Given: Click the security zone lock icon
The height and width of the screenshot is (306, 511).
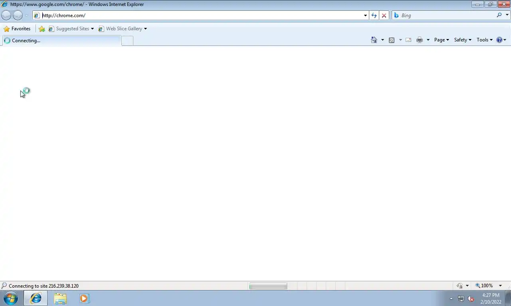Looking at the screenshot, I should tap(460, 286).
